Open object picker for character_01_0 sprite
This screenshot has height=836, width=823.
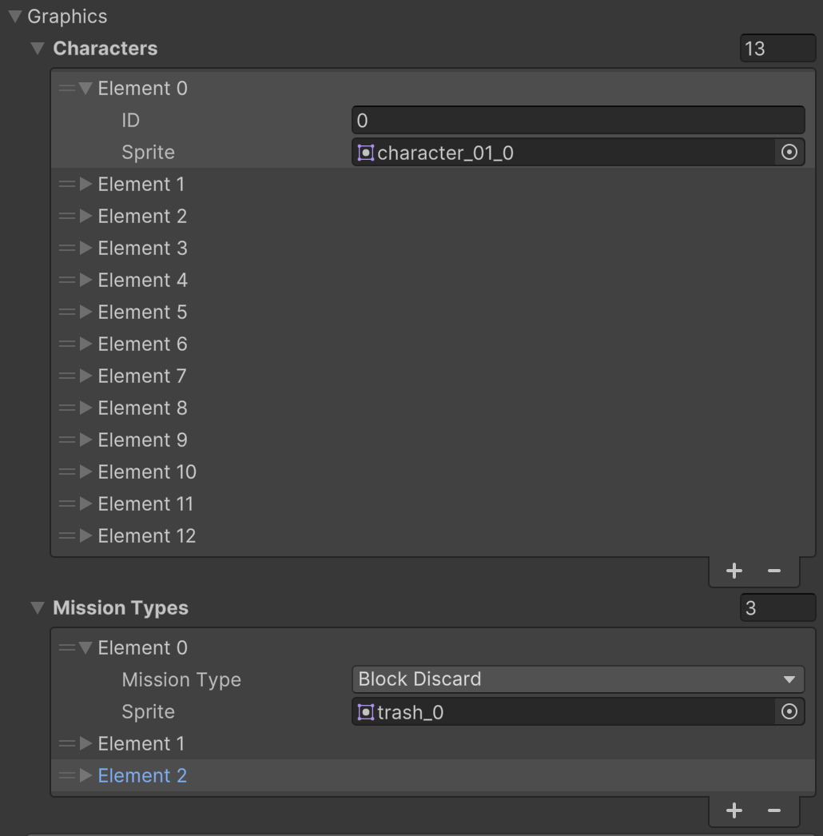(x=789, y=153)
